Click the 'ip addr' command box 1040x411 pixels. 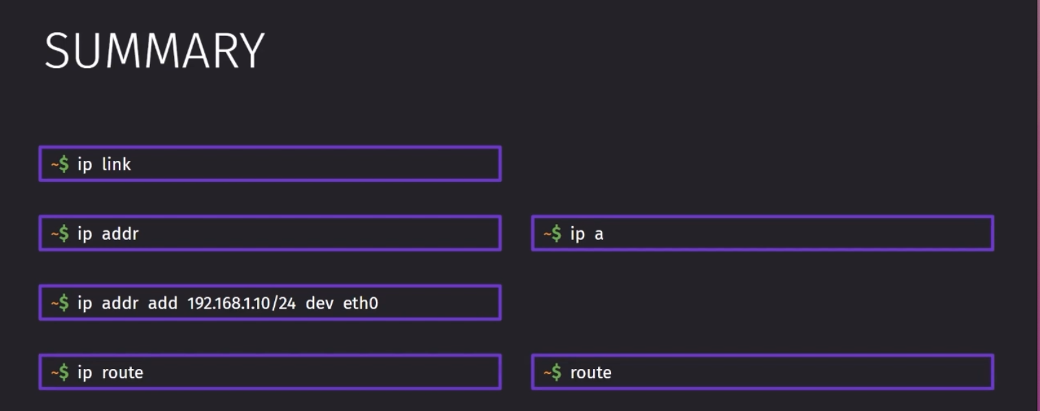pos(270,233)
